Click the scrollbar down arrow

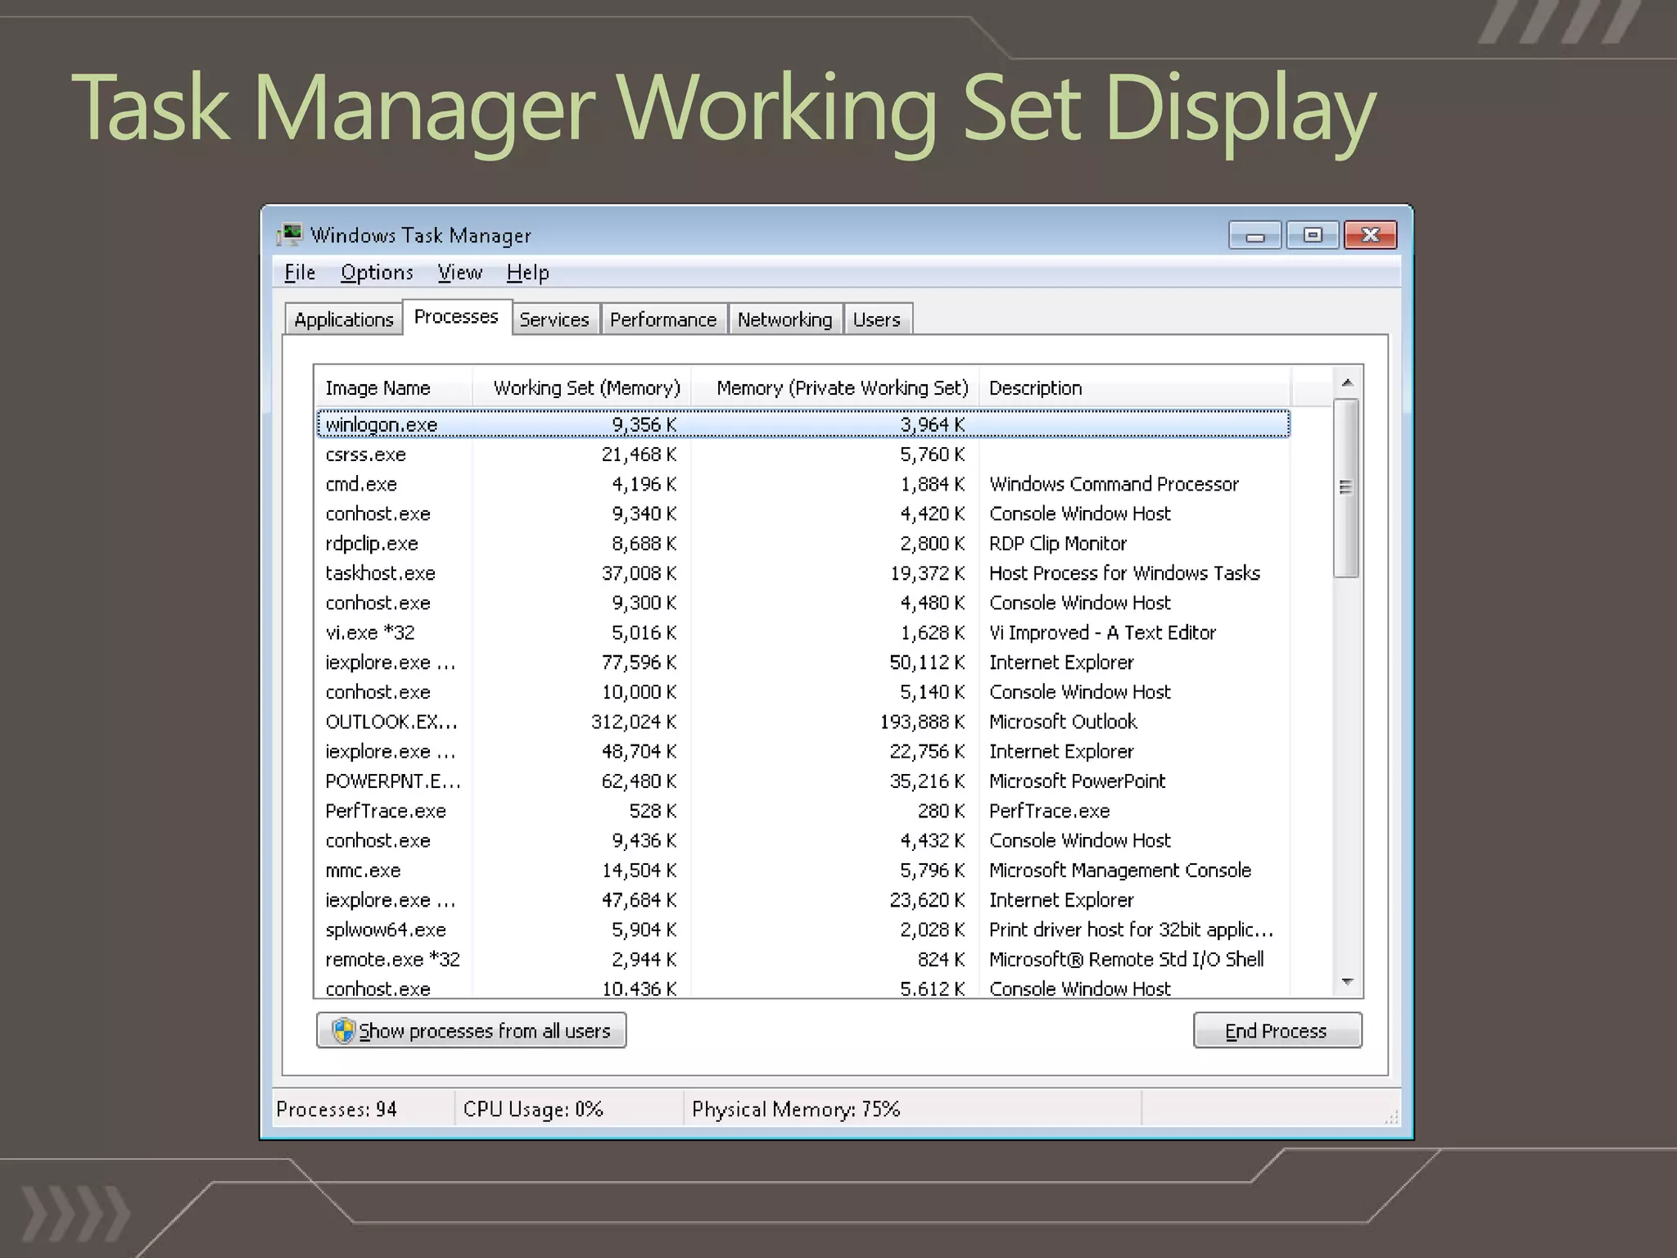point(1347,981)
